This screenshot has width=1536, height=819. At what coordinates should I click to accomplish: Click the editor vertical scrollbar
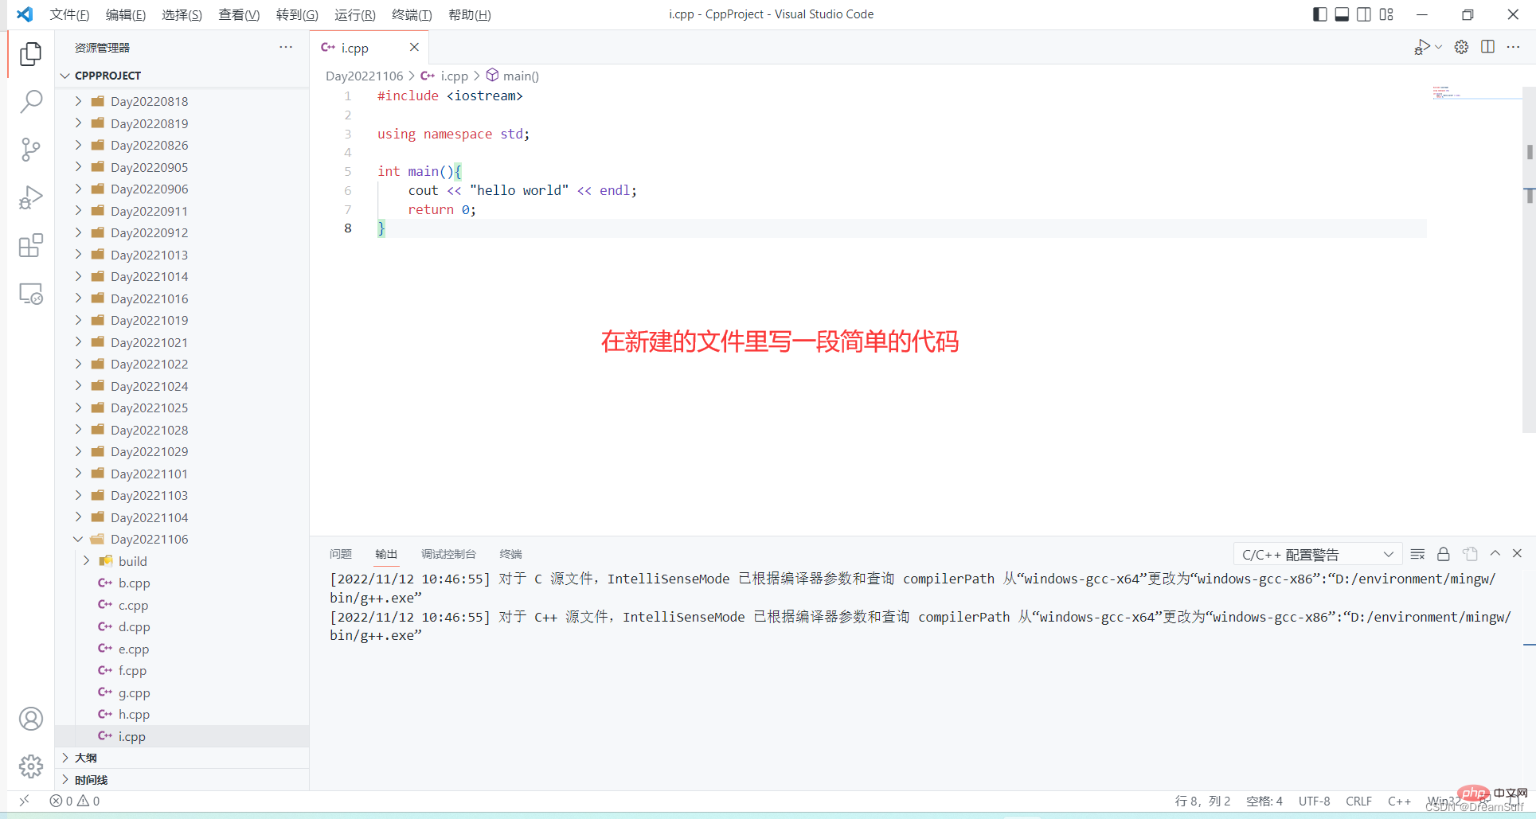pyautogui.click(x=1529, y=159)
